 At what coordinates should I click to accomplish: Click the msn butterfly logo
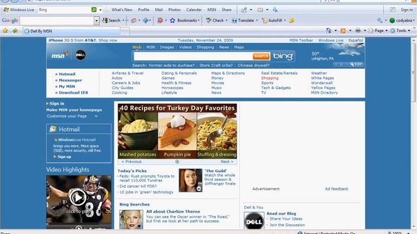pos(60,55)
